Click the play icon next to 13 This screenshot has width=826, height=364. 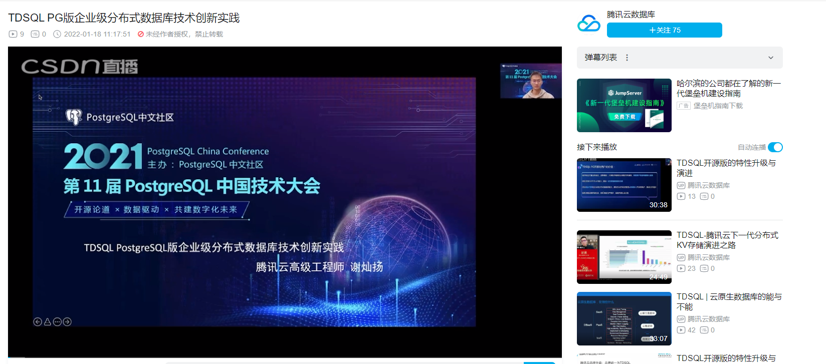pyautogui.click(x=681, y=196)
